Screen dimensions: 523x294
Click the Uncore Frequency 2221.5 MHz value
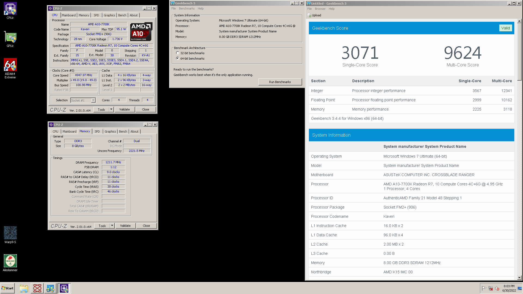coord(137,151)
